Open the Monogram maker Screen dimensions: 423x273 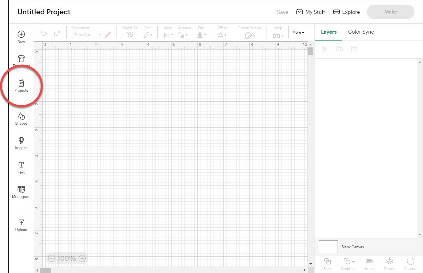21,192
